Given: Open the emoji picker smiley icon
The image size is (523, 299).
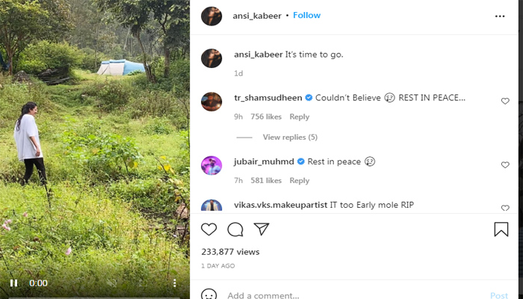Looking at the screenshot, I should click(x=210, y=295).
